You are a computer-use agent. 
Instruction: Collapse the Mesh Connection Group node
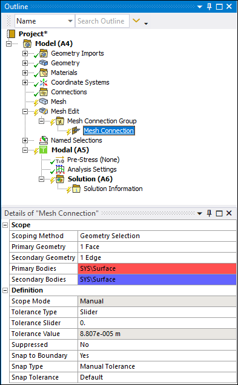click(x=41, y=121)
